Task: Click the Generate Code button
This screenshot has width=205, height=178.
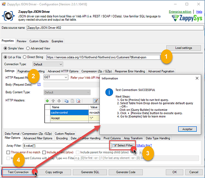Action: (126, 172)
